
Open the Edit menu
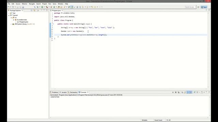click(x=13, y=4)
